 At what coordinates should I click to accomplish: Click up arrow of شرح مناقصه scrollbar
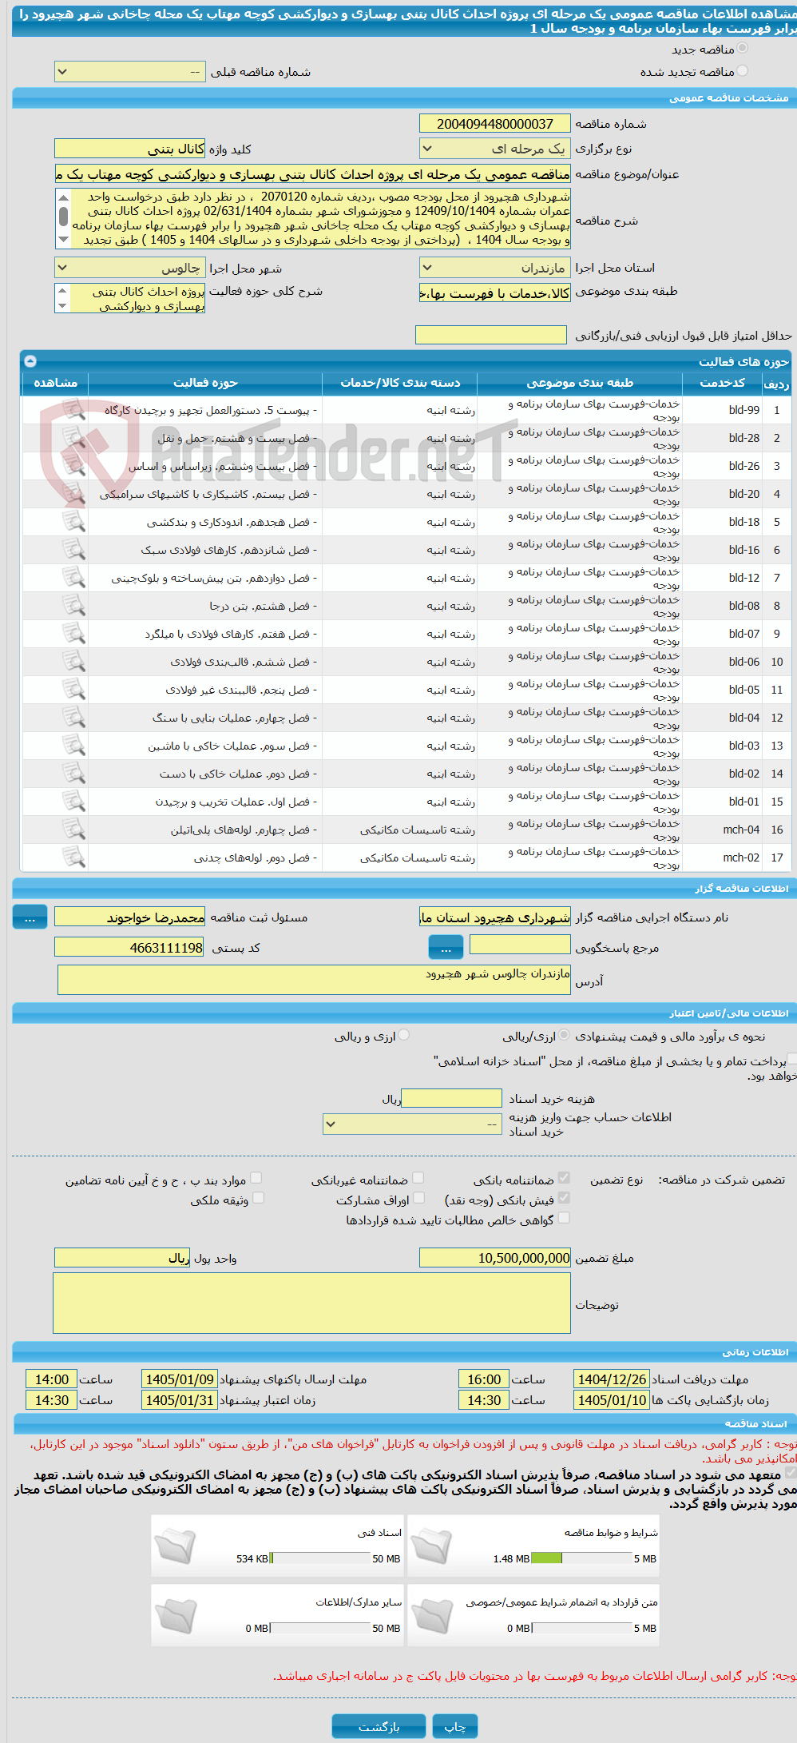point(63,197)
